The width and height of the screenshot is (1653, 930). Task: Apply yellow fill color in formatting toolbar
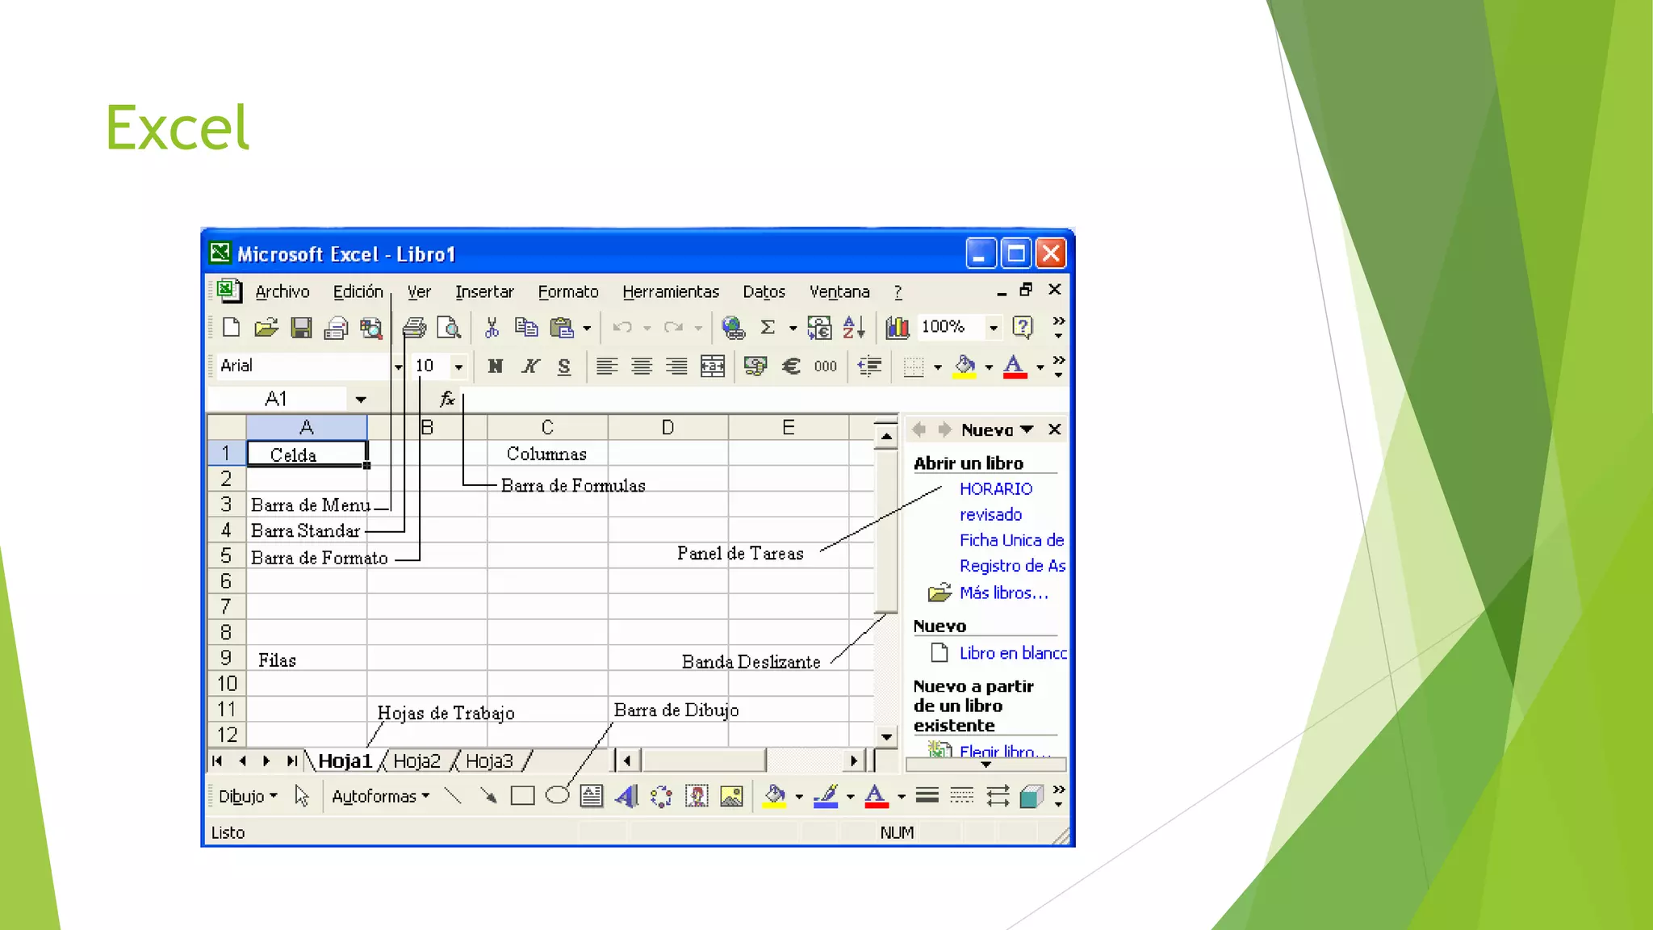pyautogui.click(x=965, y=367)
